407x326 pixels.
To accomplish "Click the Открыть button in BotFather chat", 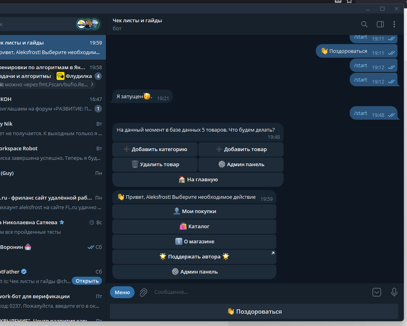I will 87,281.
